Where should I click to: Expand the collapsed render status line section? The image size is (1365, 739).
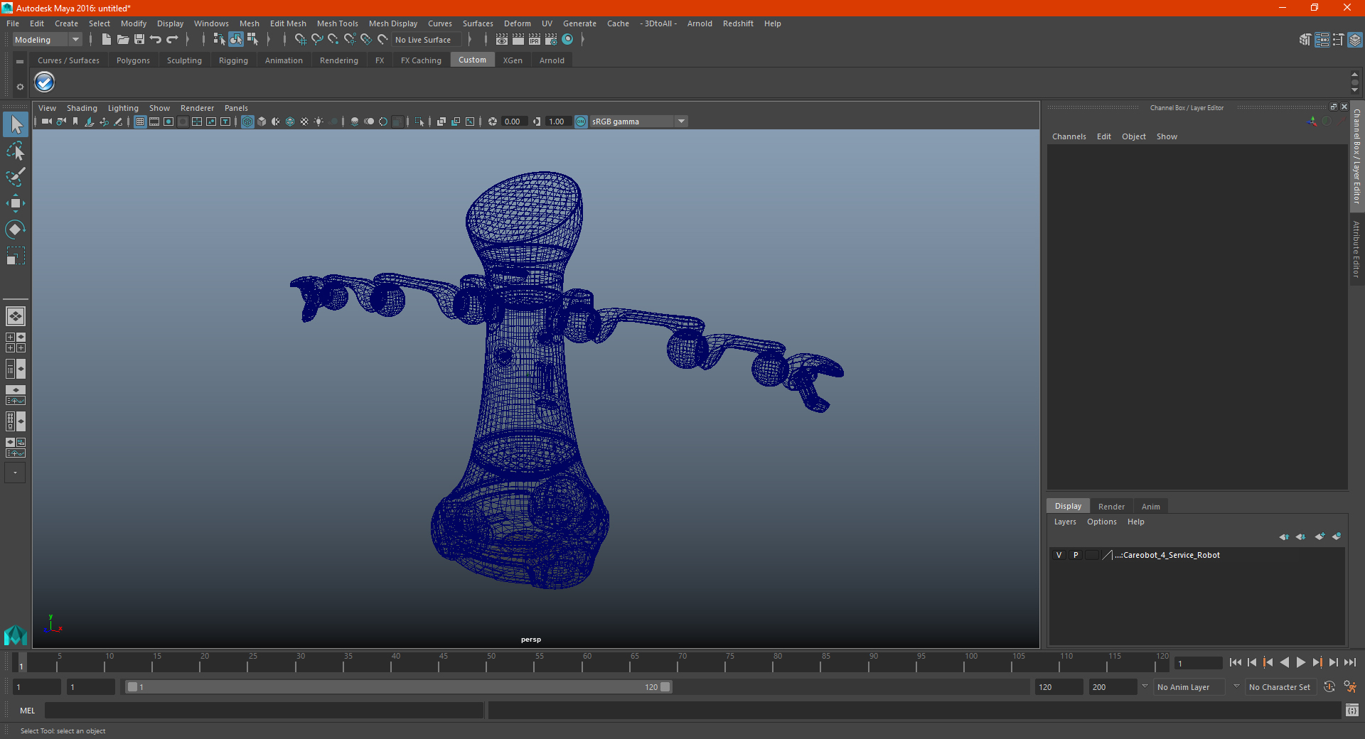pyautogui.click(x=582, y=40)
